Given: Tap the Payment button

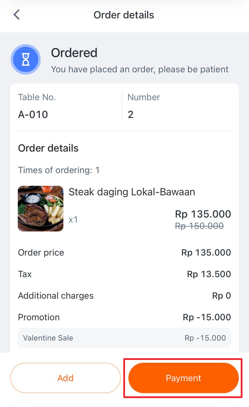Looking at the screenshot, I should (x=184, y=378).
